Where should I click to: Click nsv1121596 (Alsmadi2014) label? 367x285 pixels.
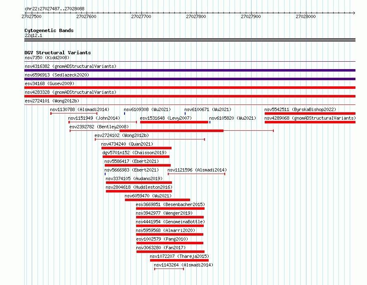tap(197, 170)
